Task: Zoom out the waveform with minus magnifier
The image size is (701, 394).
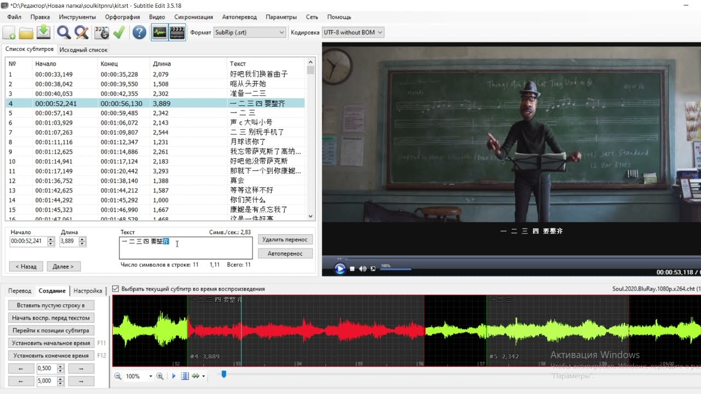Action: tap(118, 376)
